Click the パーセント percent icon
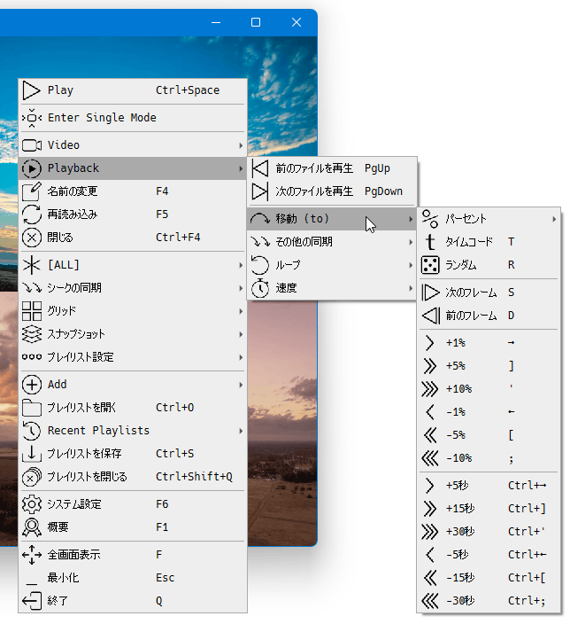Screen dimensions: 570x624 coord(429,219)
